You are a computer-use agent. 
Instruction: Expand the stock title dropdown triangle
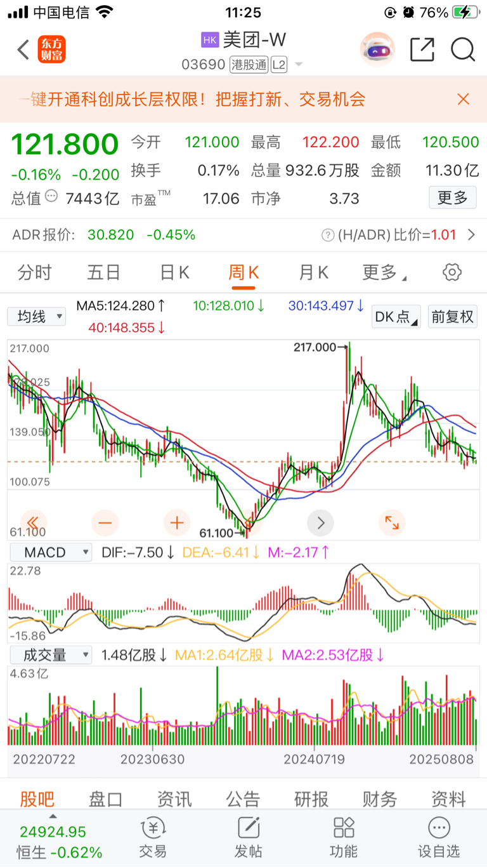(299, 65)
